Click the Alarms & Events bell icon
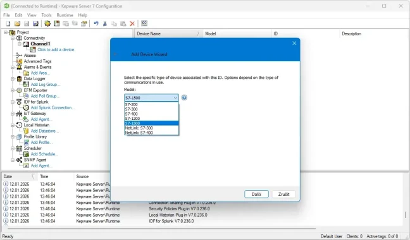Viewport: 410px width, 240px height. point(19,67)
